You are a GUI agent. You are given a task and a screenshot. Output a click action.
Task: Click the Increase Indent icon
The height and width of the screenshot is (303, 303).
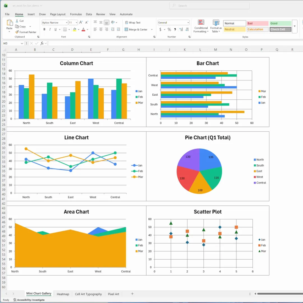(x=119, y=29)
